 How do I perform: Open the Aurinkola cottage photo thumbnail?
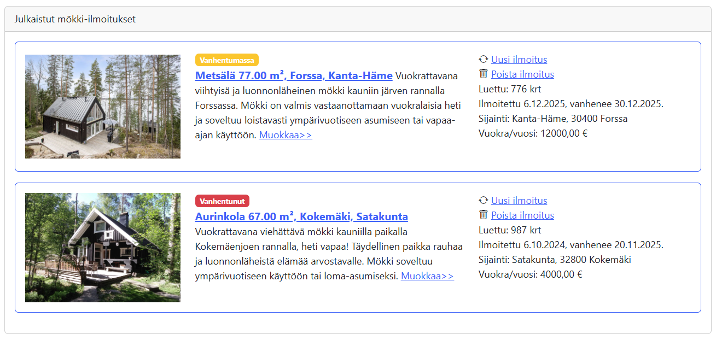pyautogui.click(x=103, y=247)
